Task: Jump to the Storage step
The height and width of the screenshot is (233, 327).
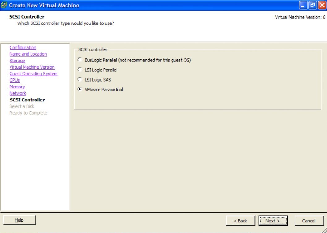Action: click(x=17, y=61)
